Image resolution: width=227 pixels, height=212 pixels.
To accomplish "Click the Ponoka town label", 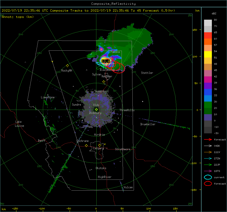I will [115, 52].
